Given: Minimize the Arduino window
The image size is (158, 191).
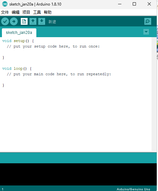Looking at the screenshot, I should point(120,4).
